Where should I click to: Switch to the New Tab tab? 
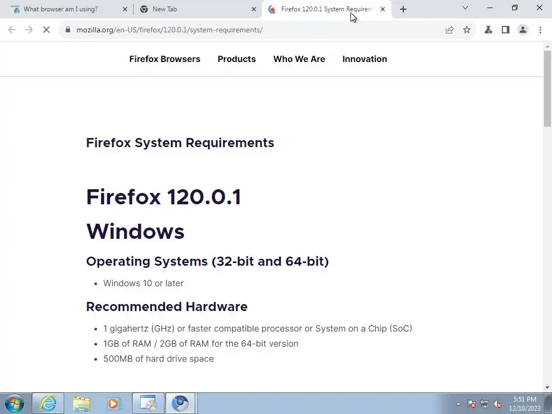click(x=197, y=9)
